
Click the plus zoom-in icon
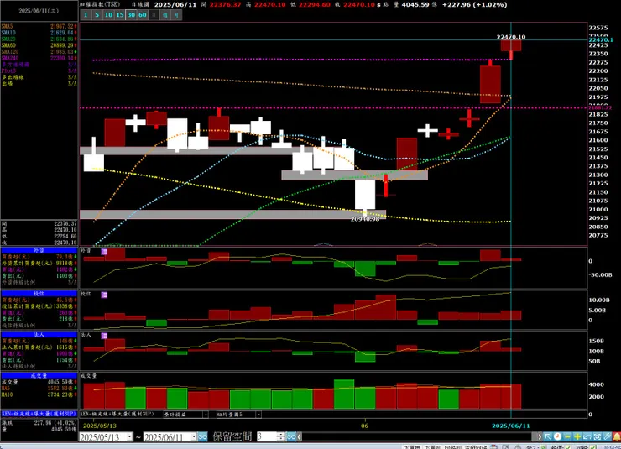coord(577,436)
